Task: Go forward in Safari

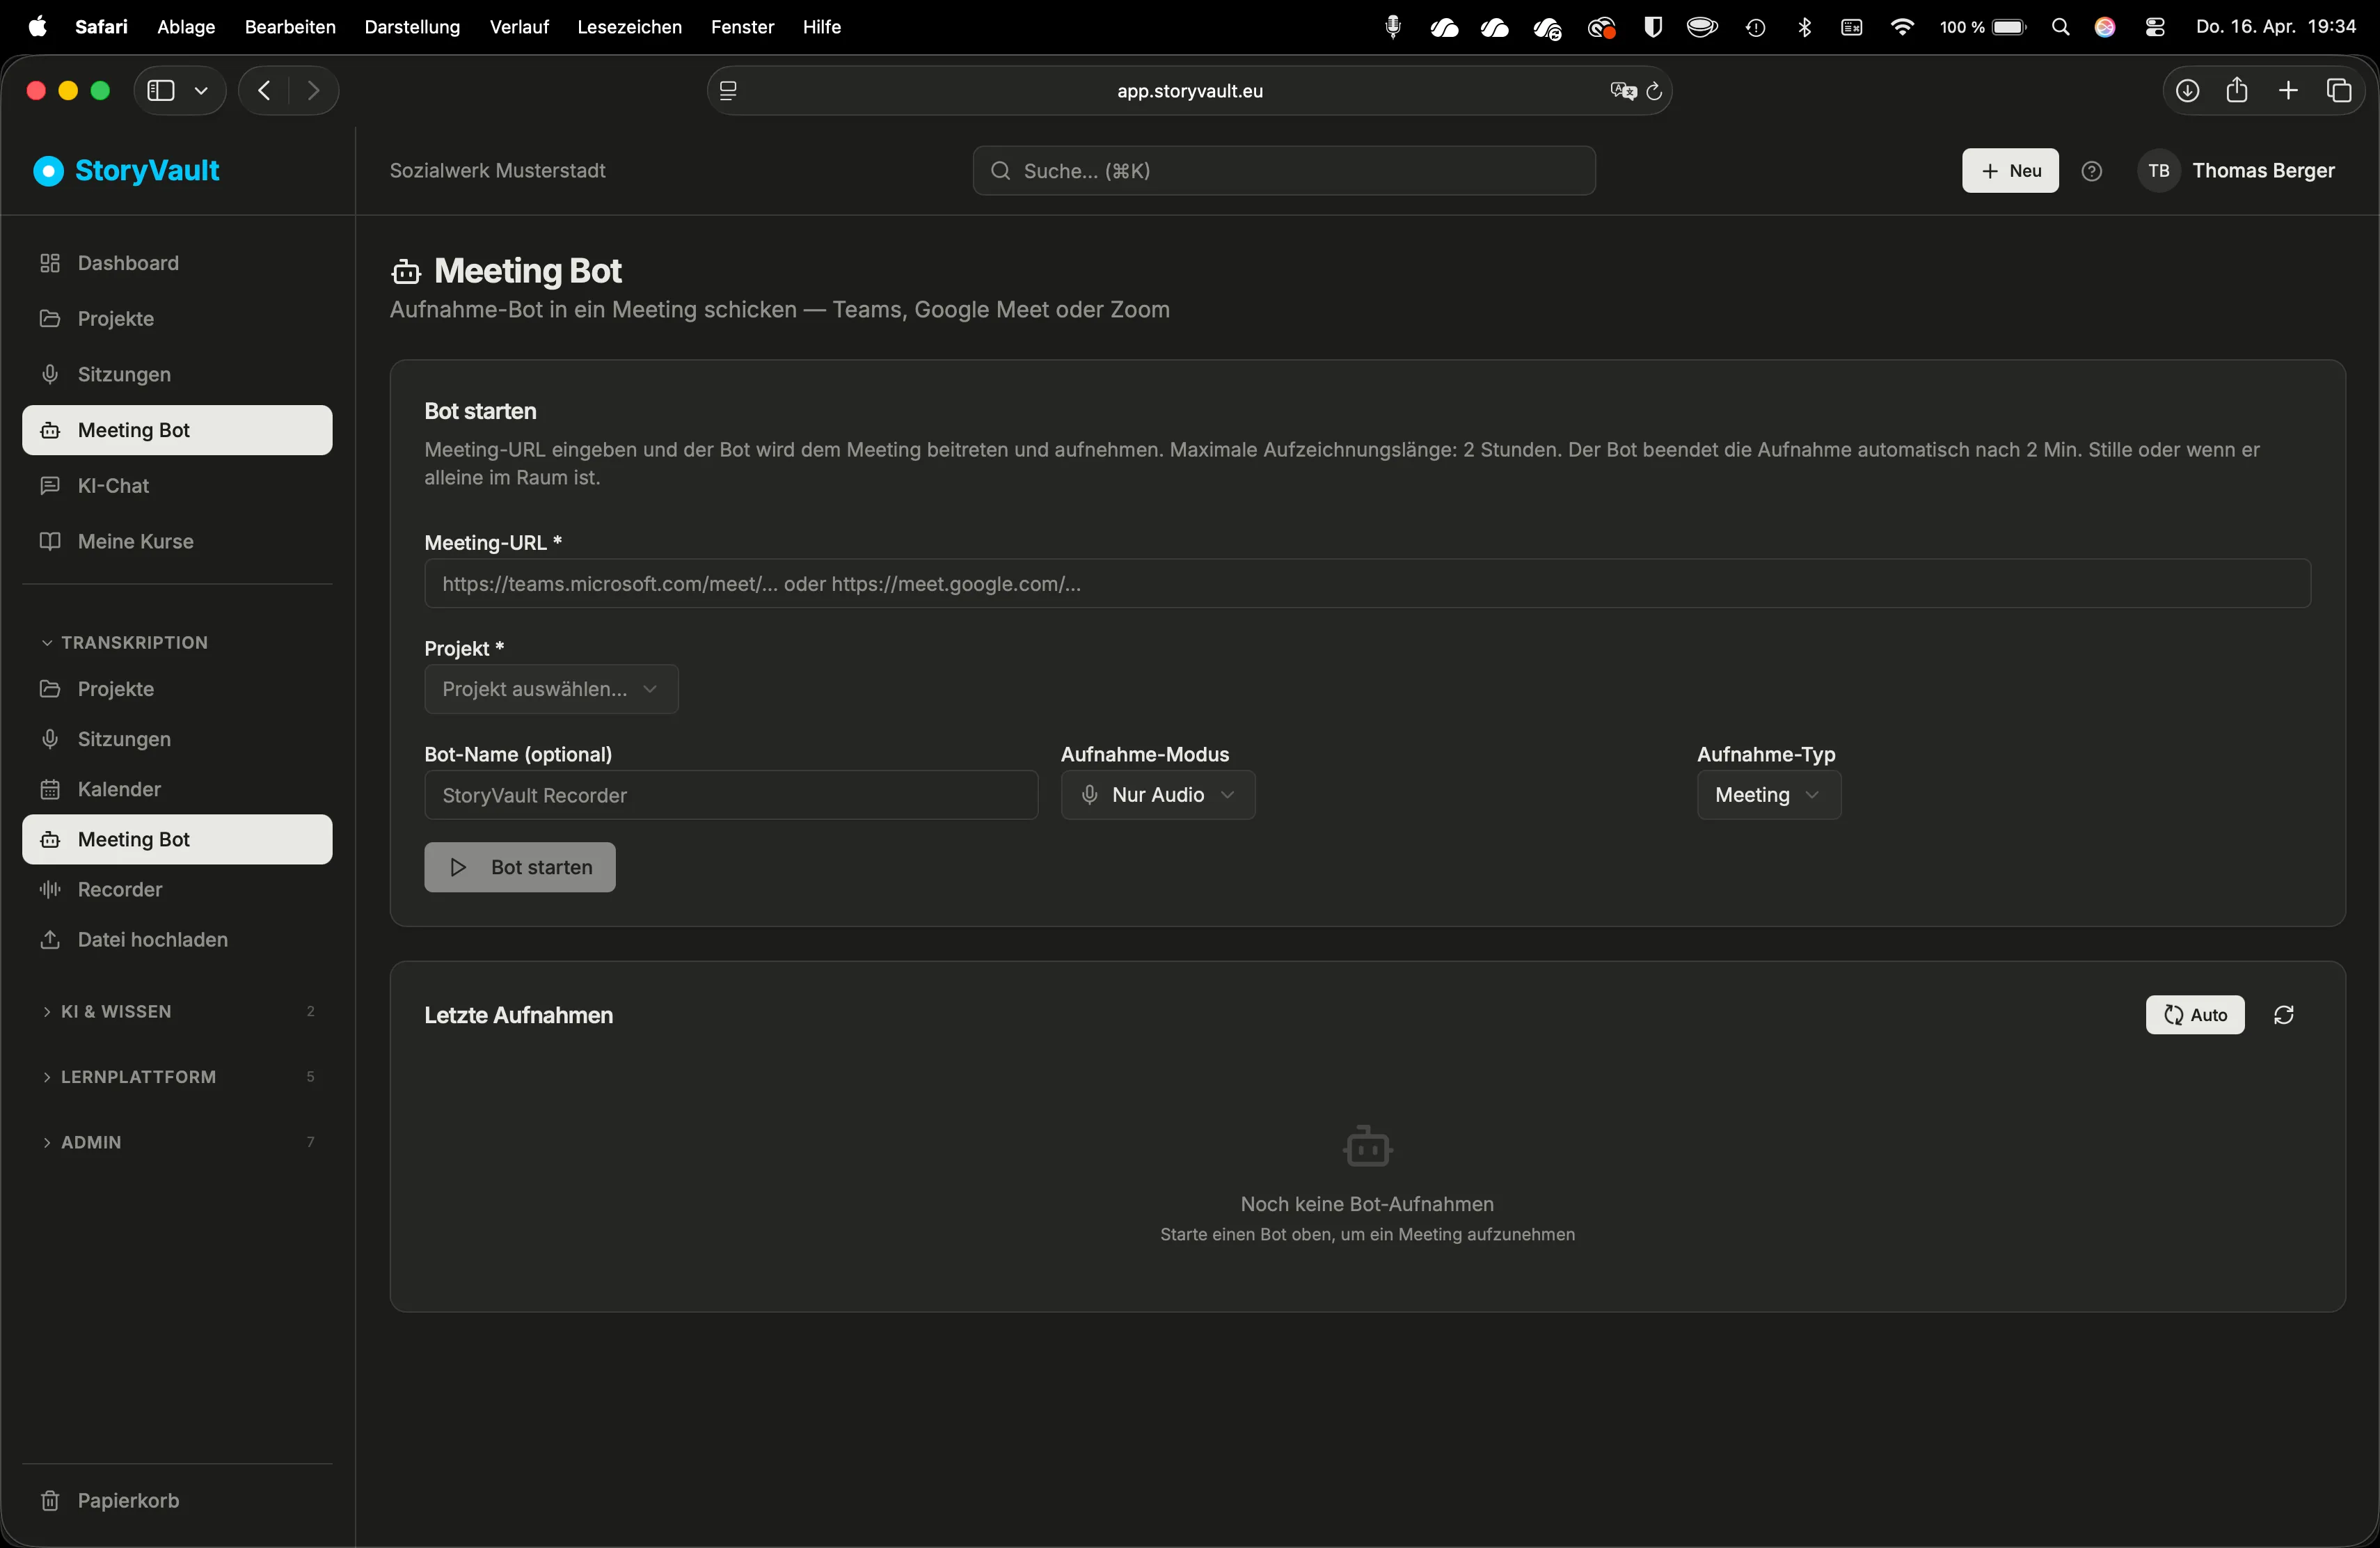Action: [x=314, y=91]
